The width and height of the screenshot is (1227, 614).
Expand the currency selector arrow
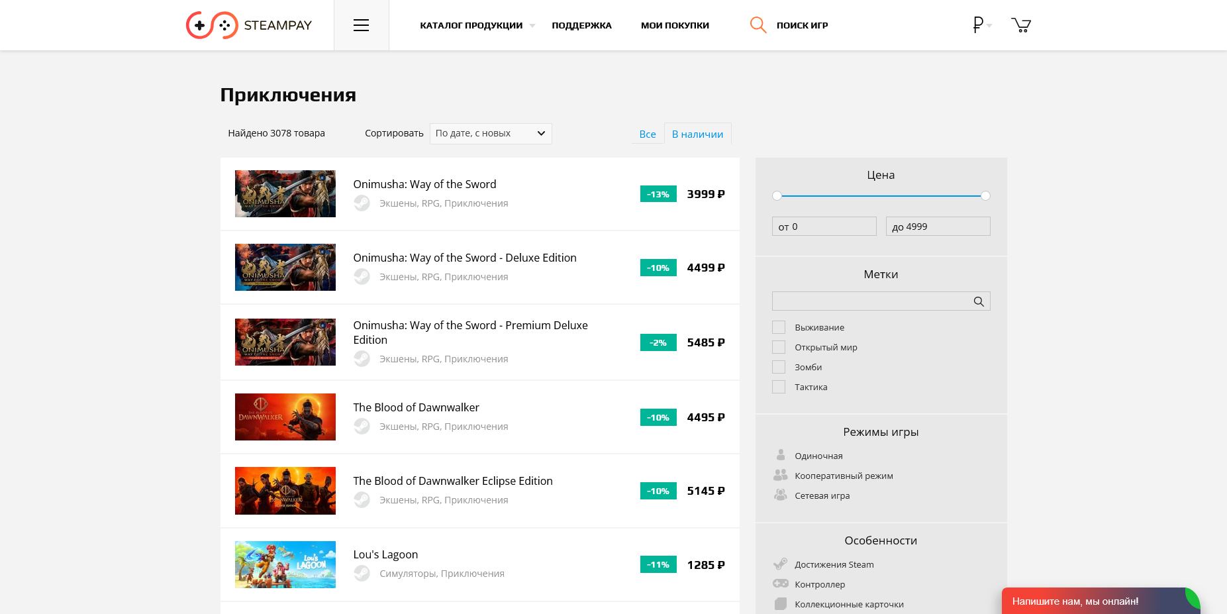[989, 26]
